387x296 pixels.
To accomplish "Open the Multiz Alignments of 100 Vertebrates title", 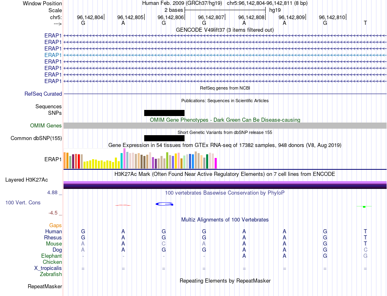I will tap(224, 219).
